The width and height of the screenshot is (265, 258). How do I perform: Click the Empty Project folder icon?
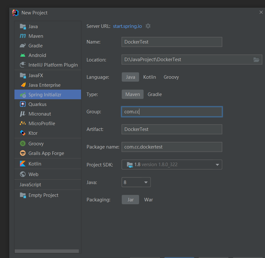tap(23, 195)
